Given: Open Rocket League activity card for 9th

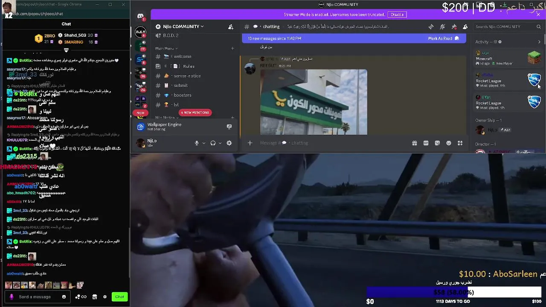Looking at the screenshot, I should (508, 81).
